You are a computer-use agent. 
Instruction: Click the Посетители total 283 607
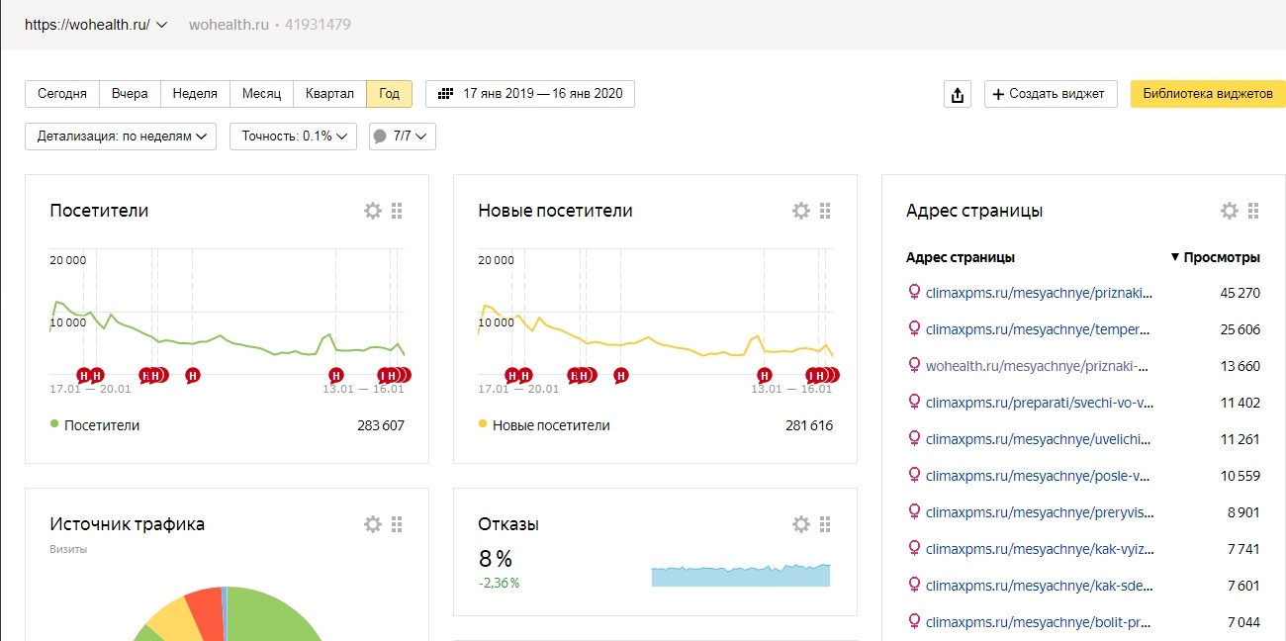381,425
